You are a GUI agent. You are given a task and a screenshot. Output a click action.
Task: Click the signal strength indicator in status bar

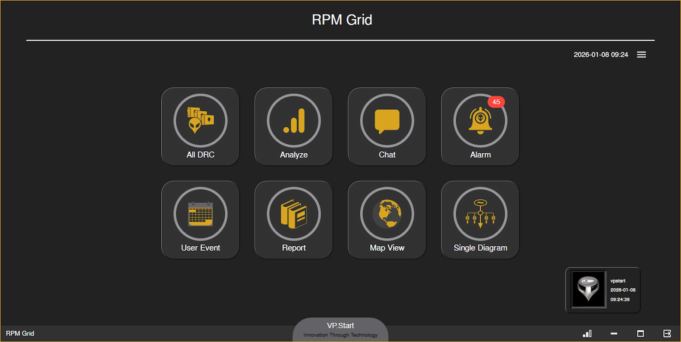[x=587, y=333]
